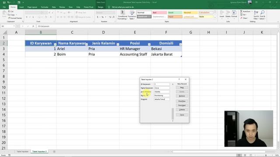Screen dimensions: 280x157
Task: Click the Wrap Text command
Action: tap(80, 13)
